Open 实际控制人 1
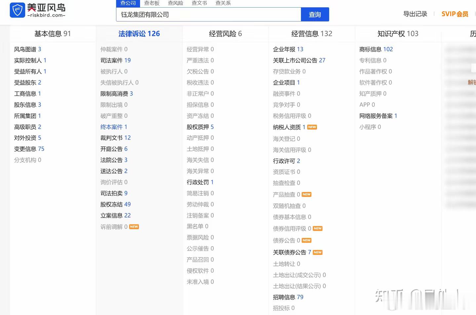 [x=30, y=61]
